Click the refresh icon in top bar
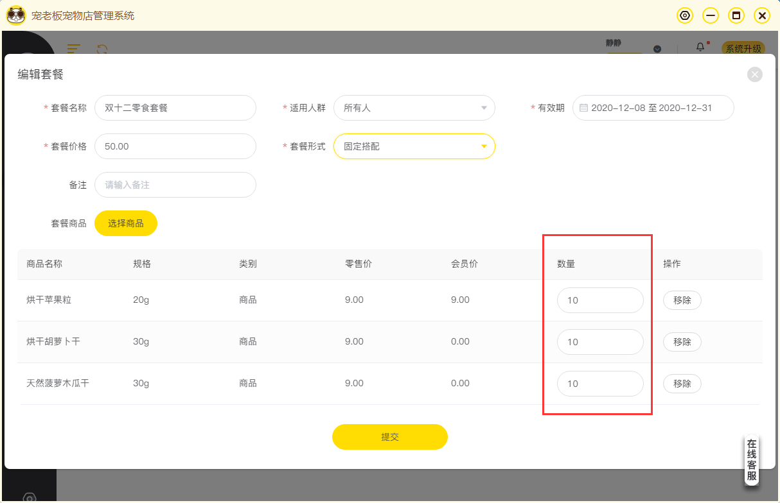The image size is (780, 503). 102,49
